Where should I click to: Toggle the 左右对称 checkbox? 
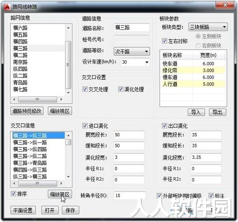tap(165, 41)
